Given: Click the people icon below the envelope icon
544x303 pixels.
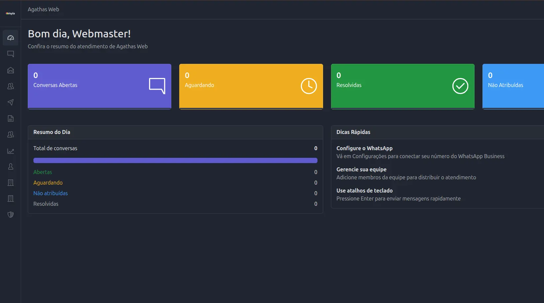Looking at the screenshot, I should (11, 86).
